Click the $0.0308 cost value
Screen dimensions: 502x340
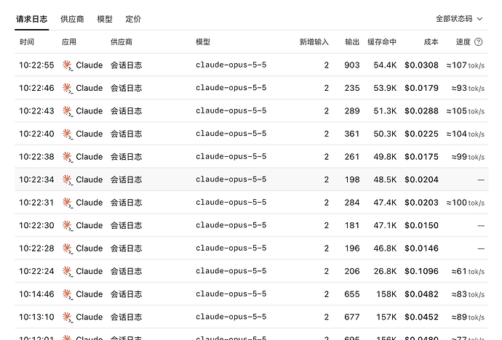pos(421,65)
